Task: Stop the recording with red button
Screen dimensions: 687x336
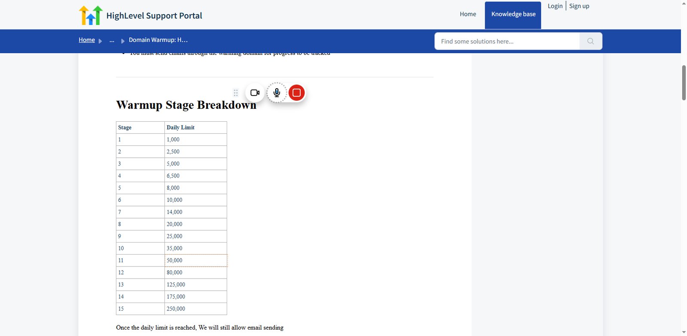Action: click(296, 93)
